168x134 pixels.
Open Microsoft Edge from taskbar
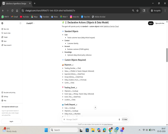(x=104, y=130)
